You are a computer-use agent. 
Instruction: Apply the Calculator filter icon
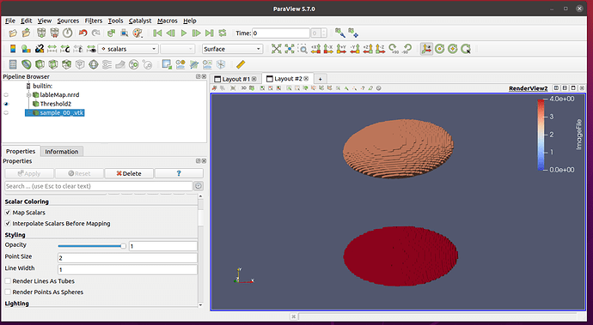(x=13, y=64)
